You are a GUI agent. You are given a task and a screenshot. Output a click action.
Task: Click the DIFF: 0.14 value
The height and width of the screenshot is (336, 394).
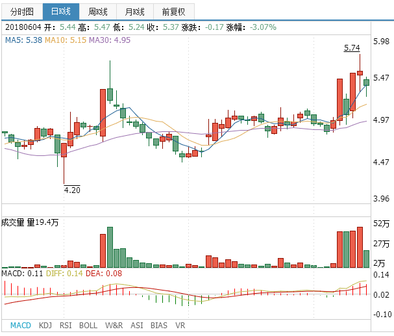click(64, 274)
